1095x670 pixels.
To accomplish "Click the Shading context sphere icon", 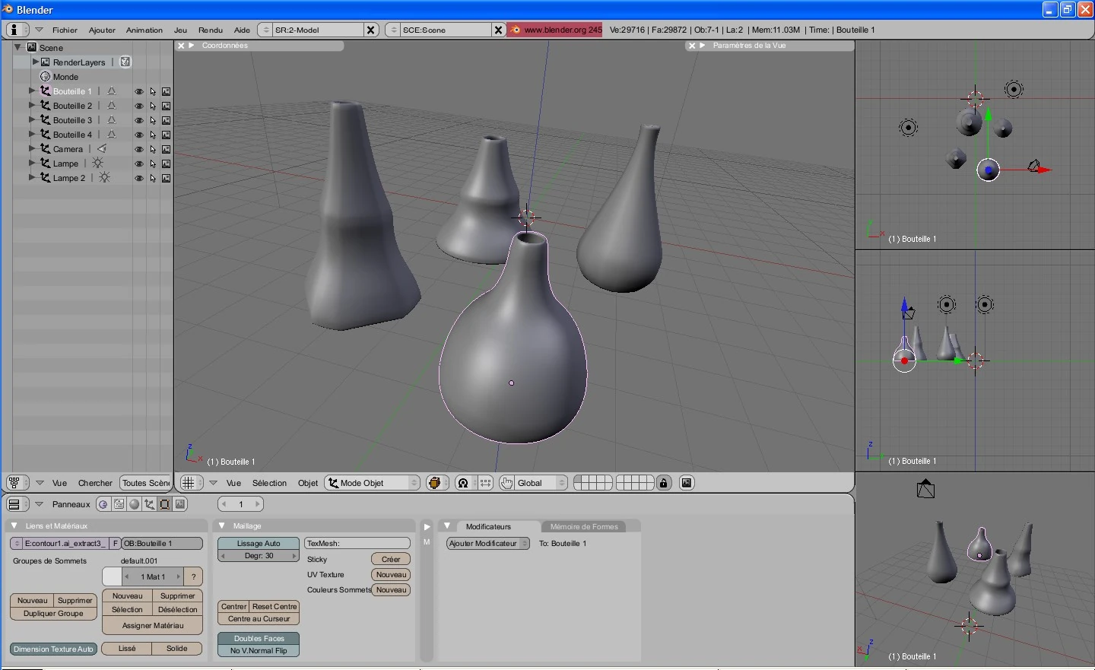I will pyautogui.click(x=135, y=504).
